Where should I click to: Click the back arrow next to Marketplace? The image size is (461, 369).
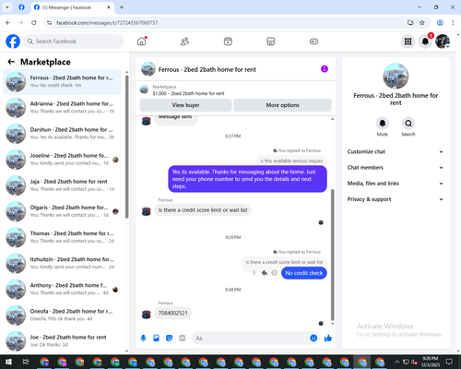(x=11, y=62)
